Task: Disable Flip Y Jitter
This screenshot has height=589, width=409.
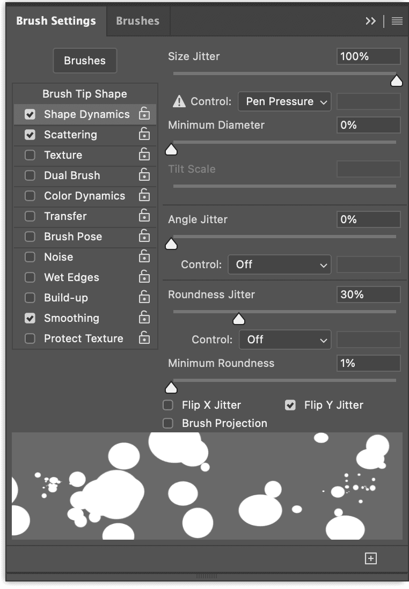Action: [x=290, y=405]
